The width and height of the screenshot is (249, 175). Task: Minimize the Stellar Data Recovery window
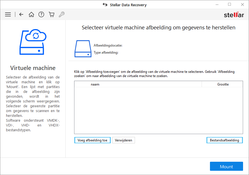pos(217,5)
